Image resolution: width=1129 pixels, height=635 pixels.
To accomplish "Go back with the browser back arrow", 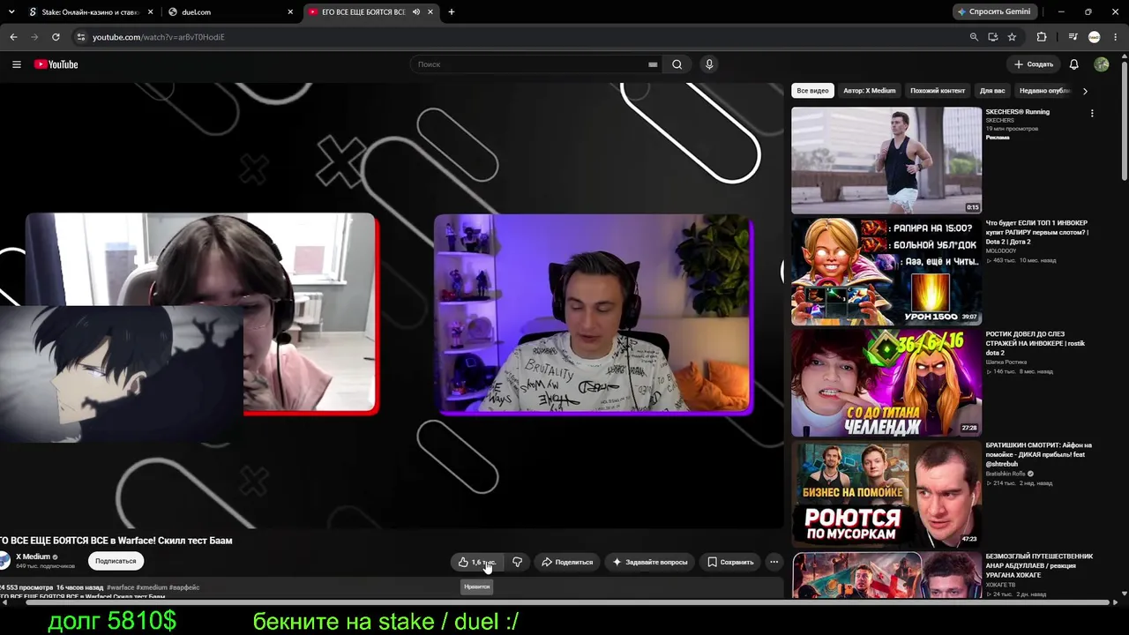I will pos(13,37).
